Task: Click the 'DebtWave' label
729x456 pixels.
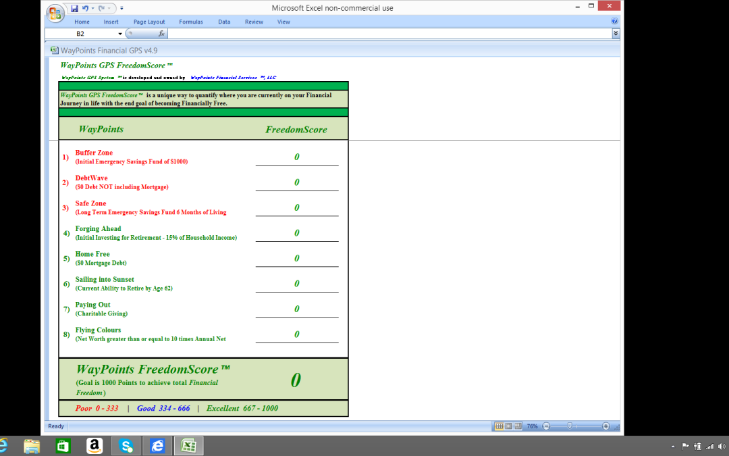Action: [92, 178]
